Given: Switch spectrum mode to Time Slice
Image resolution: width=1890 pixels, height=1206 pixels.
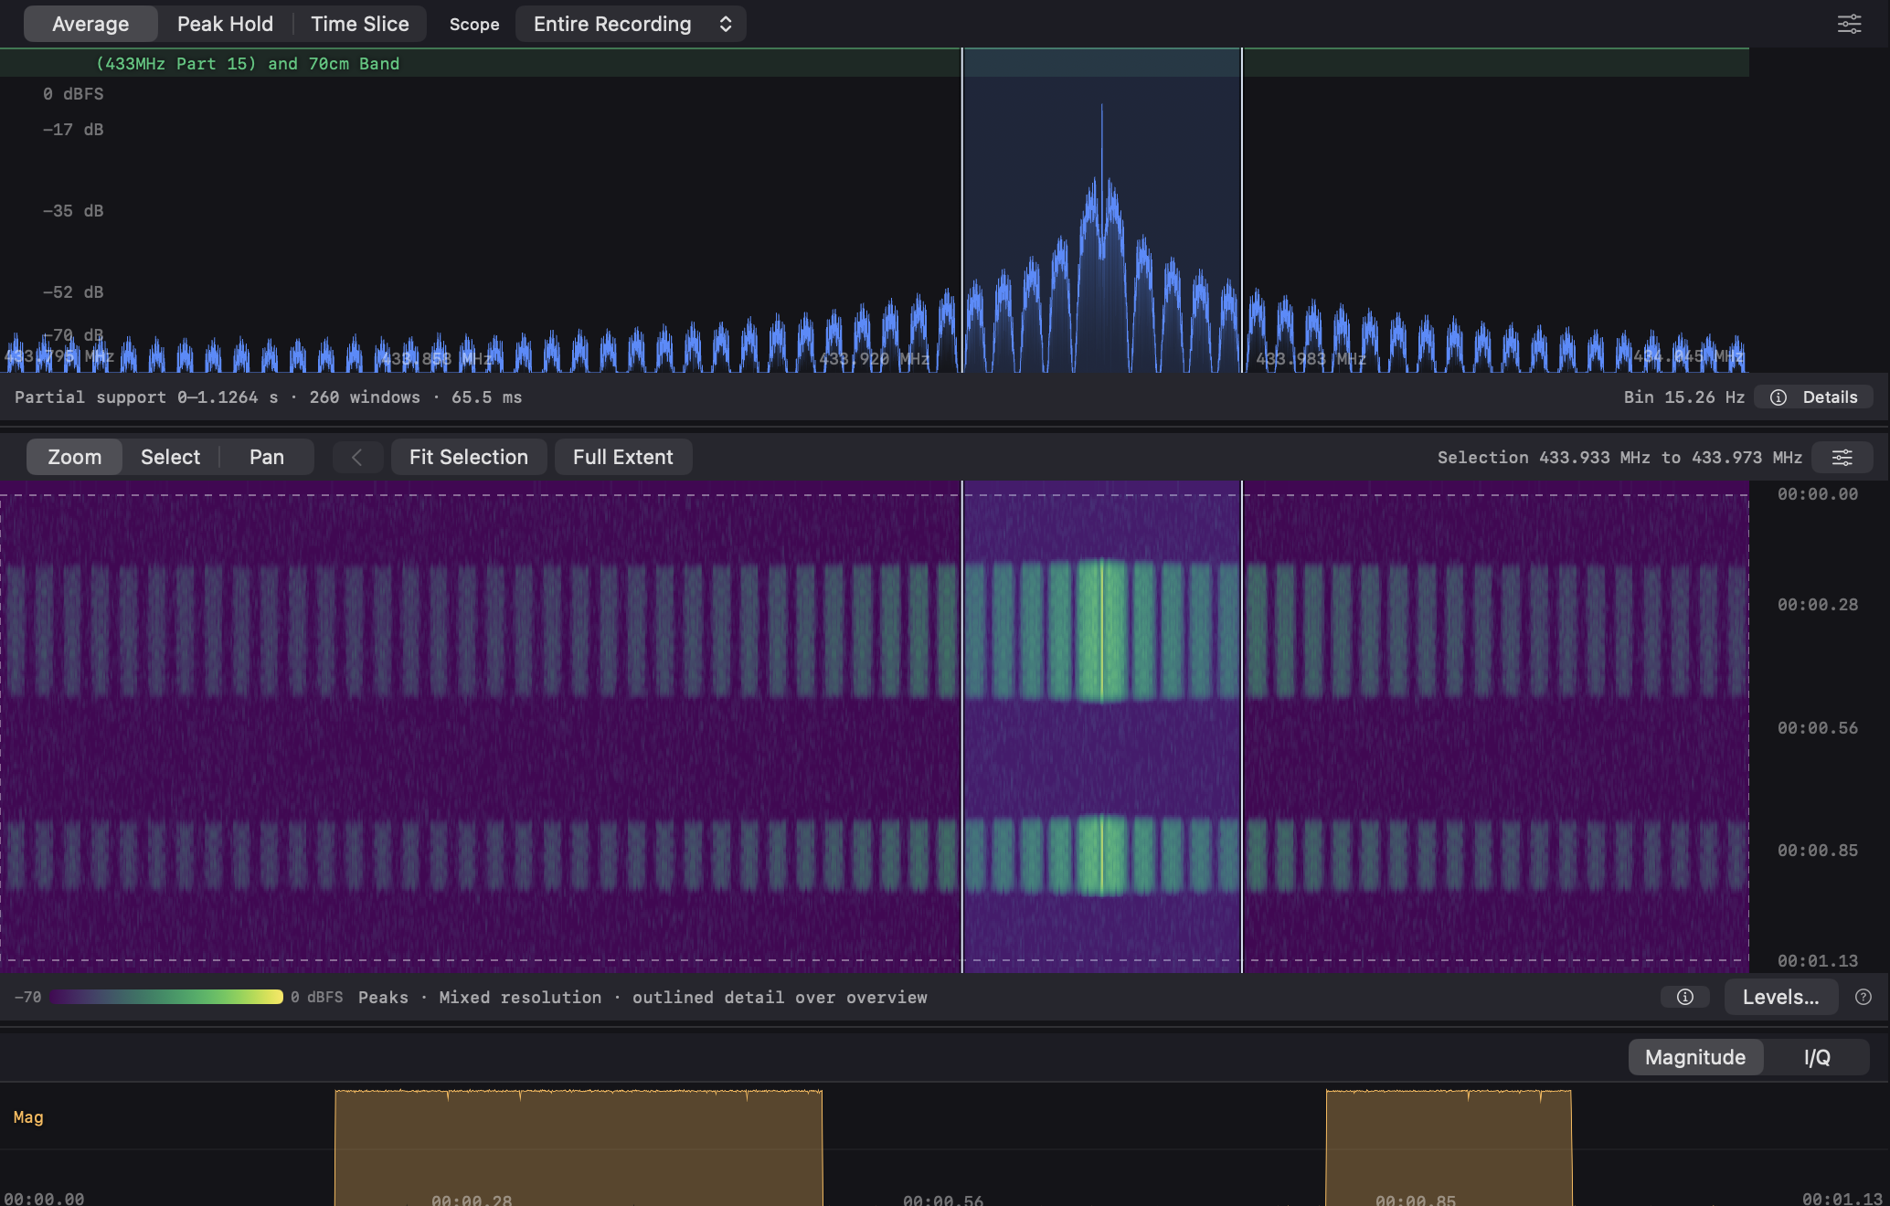Looking at the screenshot, I should pos(360,24).
